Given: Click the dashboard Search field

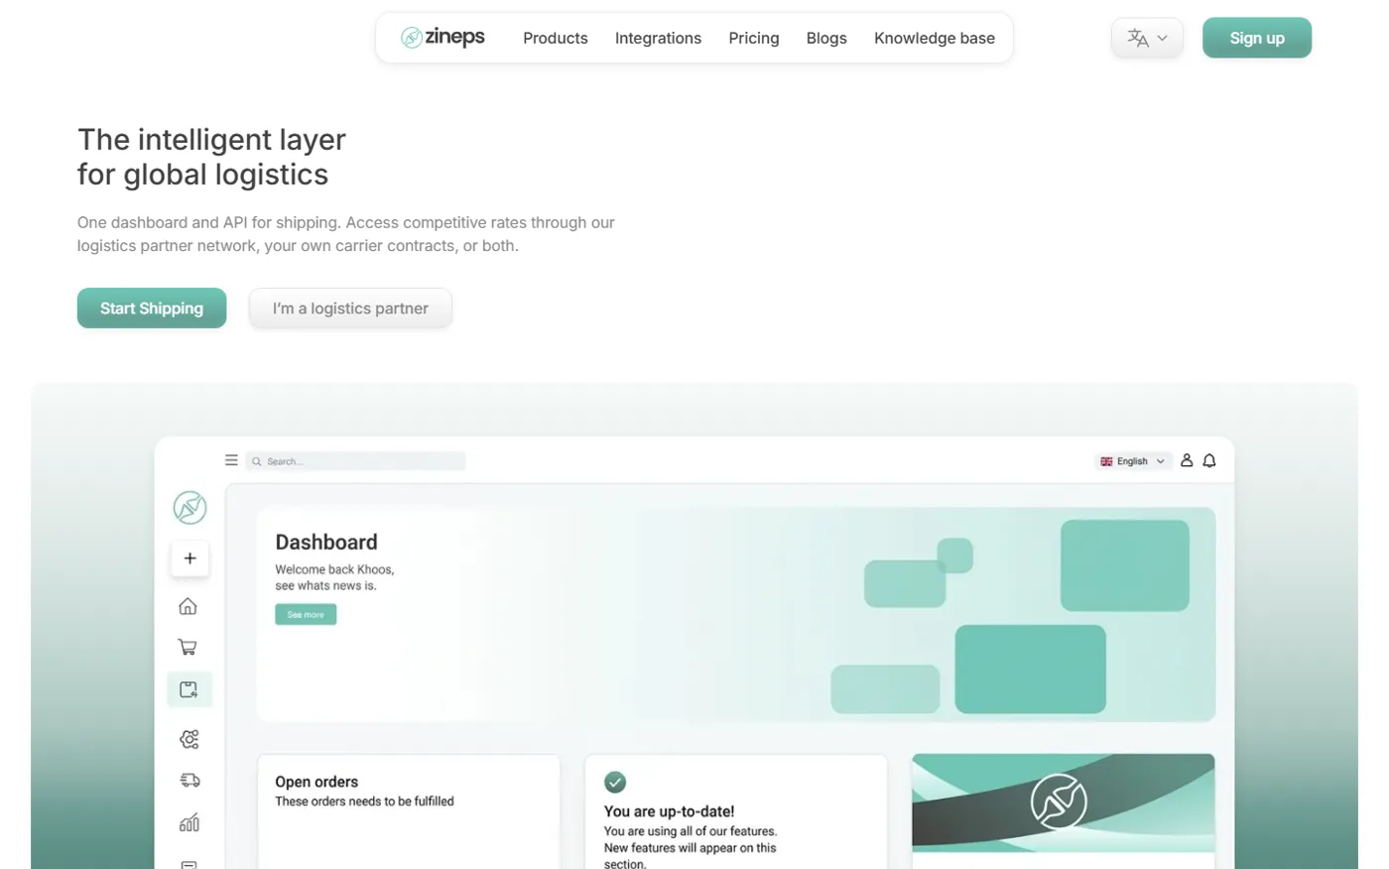Looking at the screenshot, I should point(355,461).
